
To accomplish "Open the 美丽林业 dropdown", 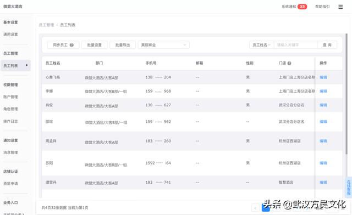I will pyautogui.click(x=164, y=45).
